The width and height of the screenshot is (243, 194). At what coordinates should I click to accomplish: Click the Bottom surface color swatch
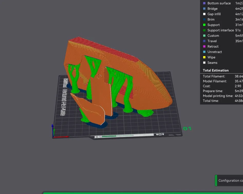204,3
